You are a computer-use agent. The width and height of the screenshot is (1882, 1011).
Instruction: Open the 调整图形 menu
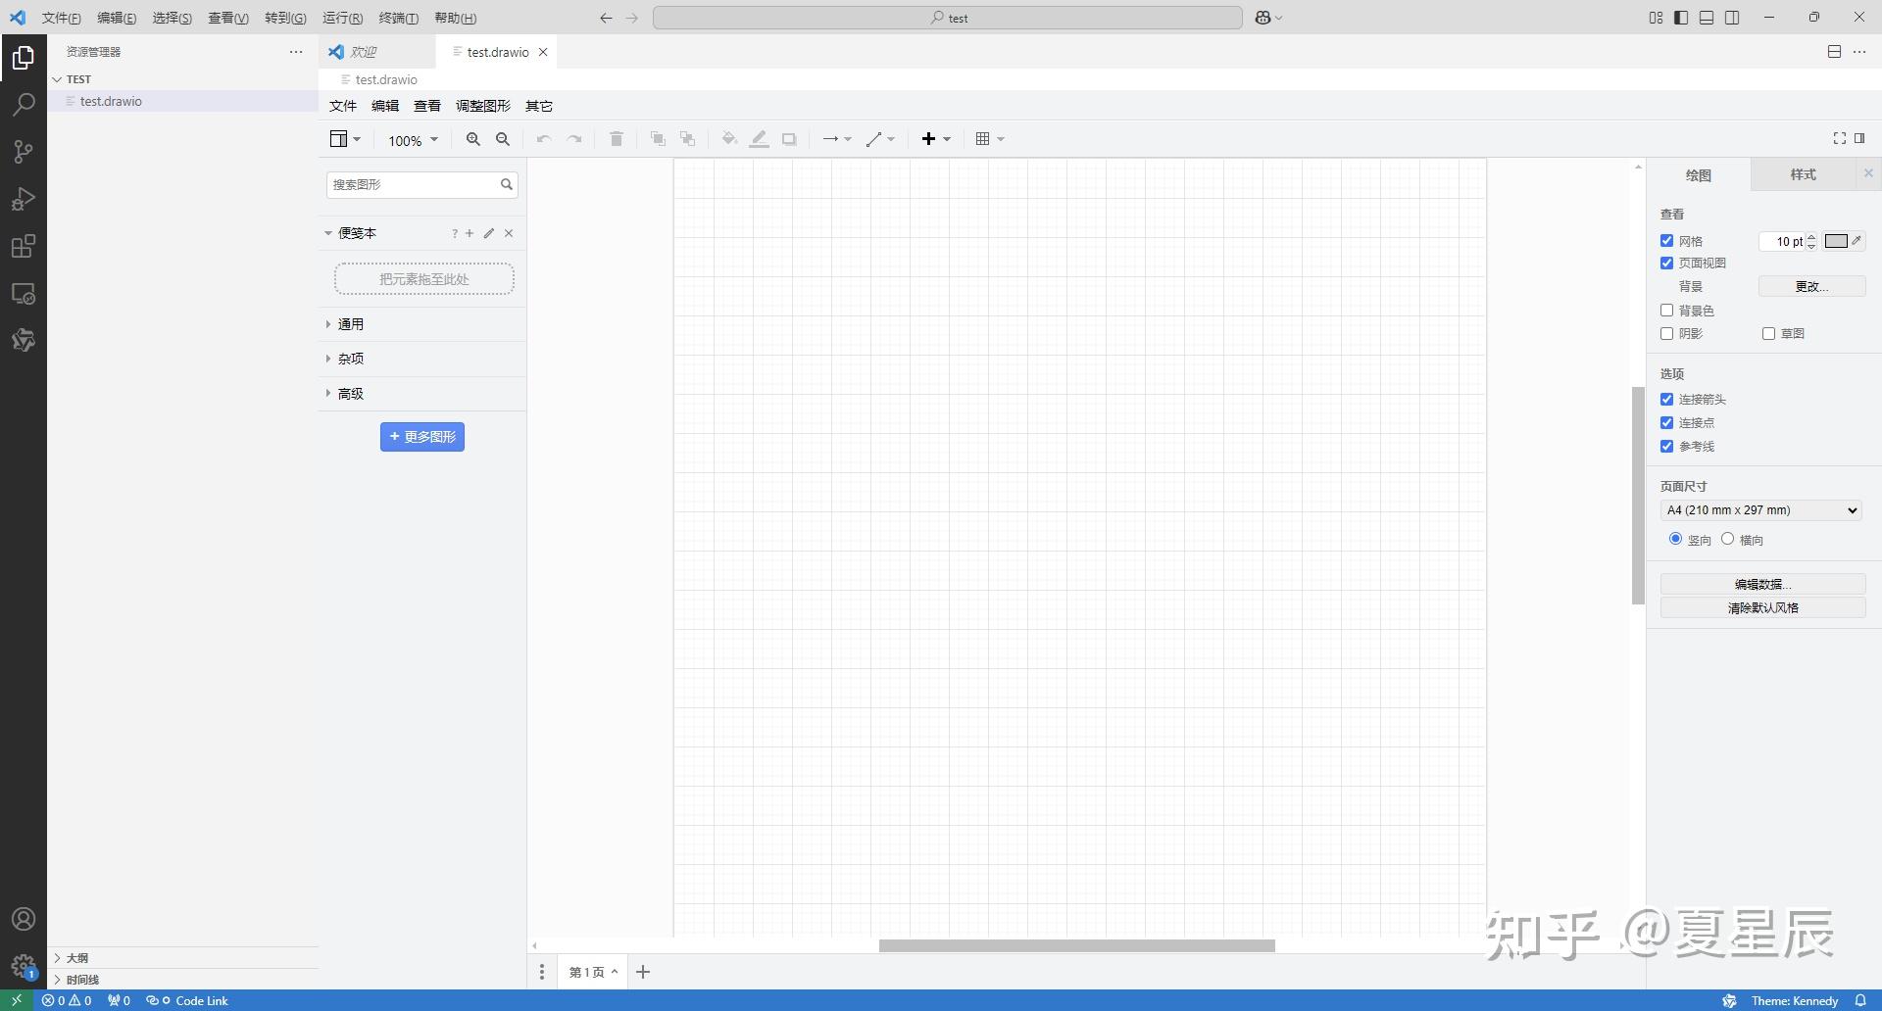(482, 106)
